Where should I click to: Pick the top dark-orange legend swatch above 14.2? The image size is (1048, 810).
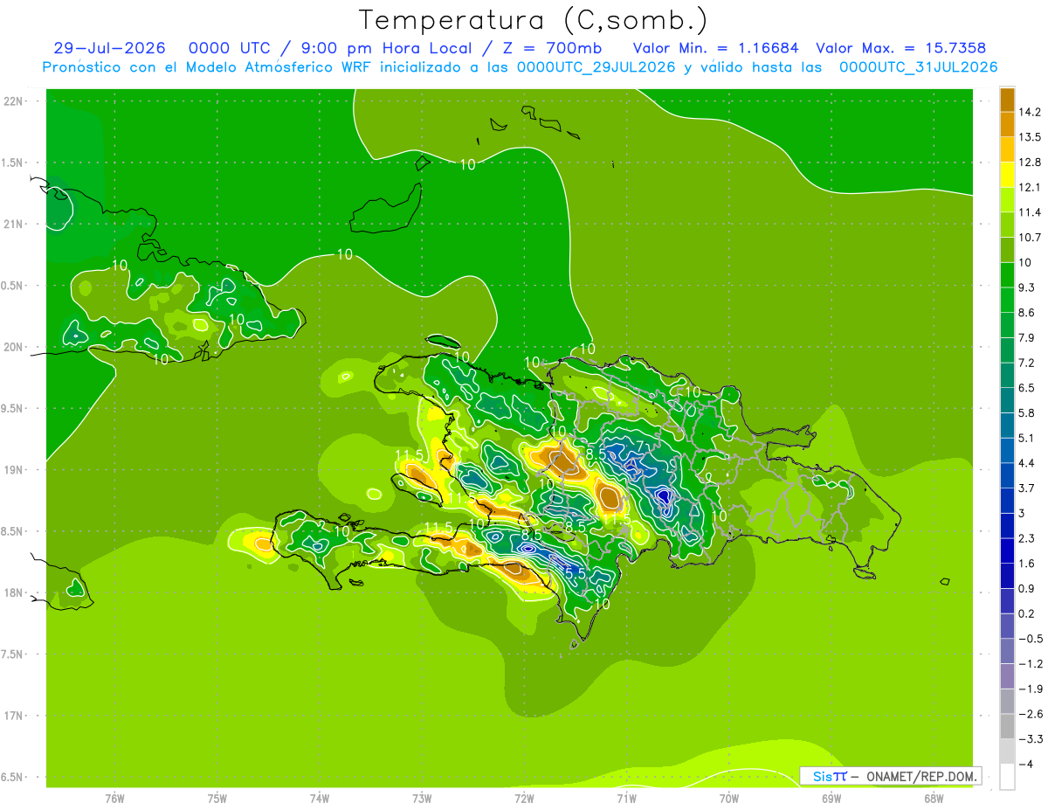[x=1007, y=100]
